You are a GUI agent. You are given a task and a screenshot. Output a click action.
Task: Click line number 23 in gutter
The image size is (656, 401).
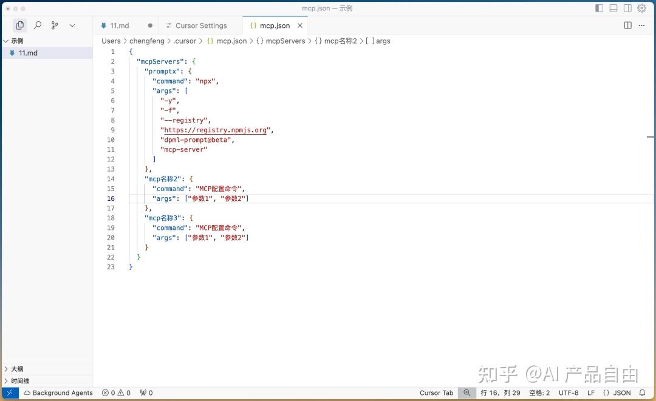click(111, 267)
